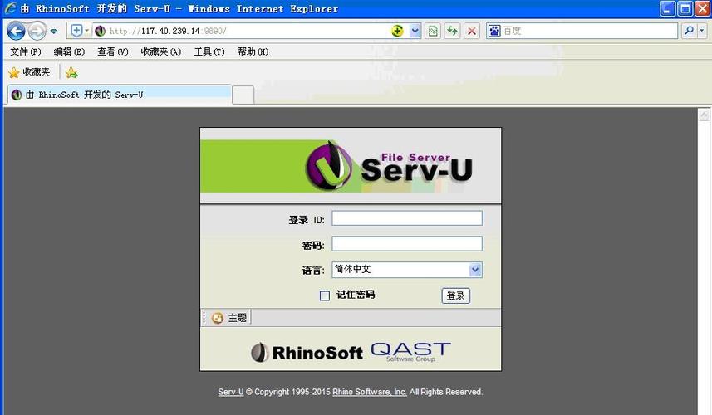
Task: Click the Serv-U logo icon in banner
Action: click(x=329, y=165)
